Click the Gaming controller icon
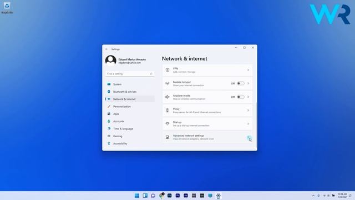Image resolution: width=355 pixels, height=200 pixels. 109,136
